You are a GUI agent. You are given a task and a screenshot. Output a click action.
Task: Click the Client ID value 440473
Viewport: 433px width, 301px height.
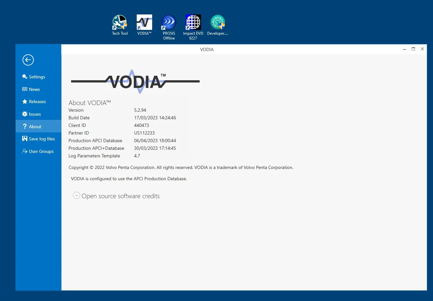coord(142,125)
